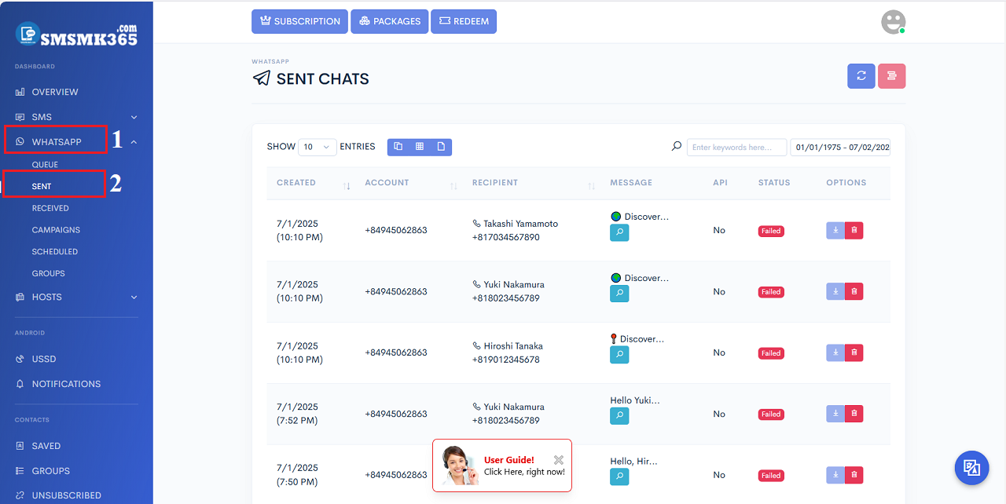Resend the Takashi Yamamoto chat

(x=835, y=230)
